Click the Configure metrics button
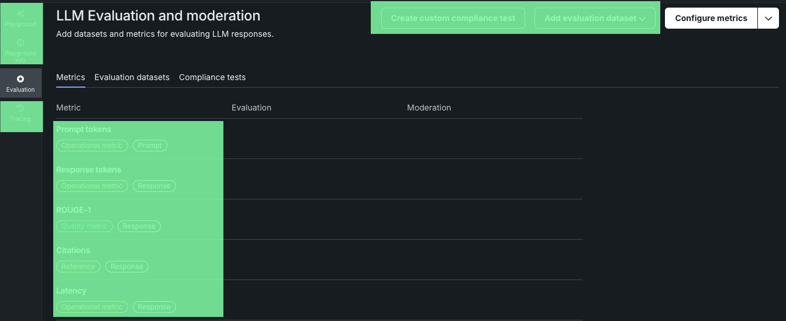The width and height of the screenshot is (786, 321). click(711, 18)
